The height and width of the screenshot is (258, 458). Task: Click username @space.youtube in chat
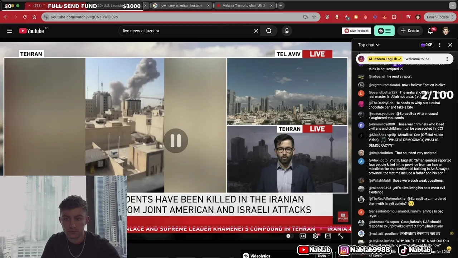coord(381,114)
